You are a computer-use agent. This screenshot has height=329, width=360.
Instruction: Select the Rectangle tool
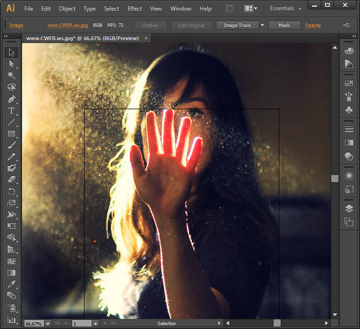pos(11,134)
